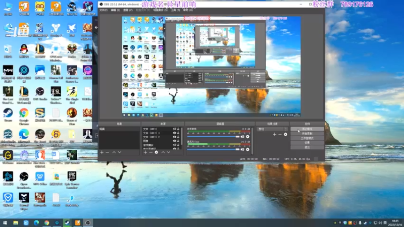Switch to OBS on the taskbar

coord(88,223)
